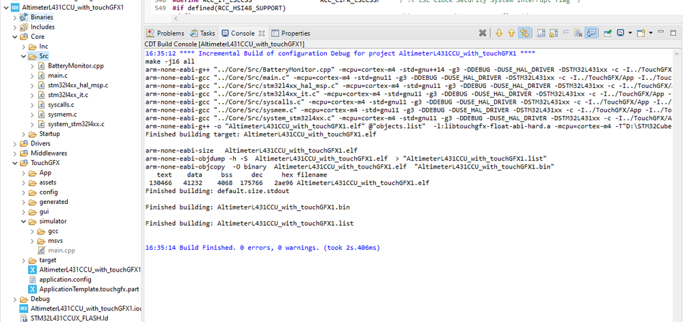The width and height of the screenshot is (683, 322).
Task: Select stm32l4xx_hal_msp.c file
Action: coord(72,85)
